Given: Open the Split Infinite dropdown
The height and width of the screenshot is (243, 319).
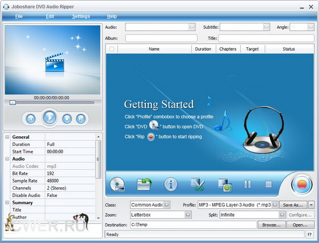Looking at the screenshot, I should coord(282,214).
